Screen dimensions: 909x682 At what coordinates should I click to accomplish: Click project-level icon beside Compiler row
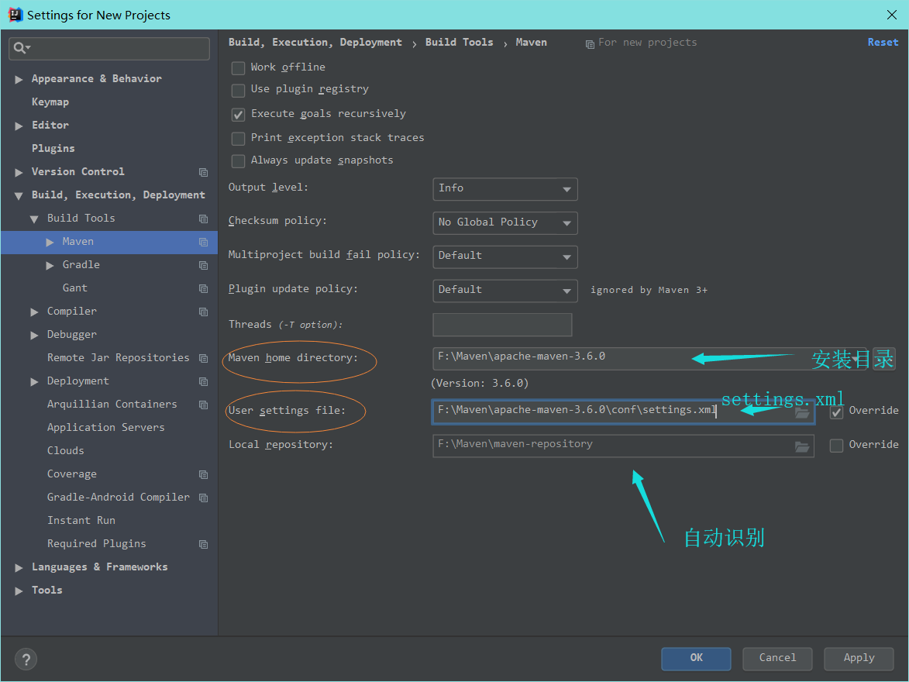point(203,312)
